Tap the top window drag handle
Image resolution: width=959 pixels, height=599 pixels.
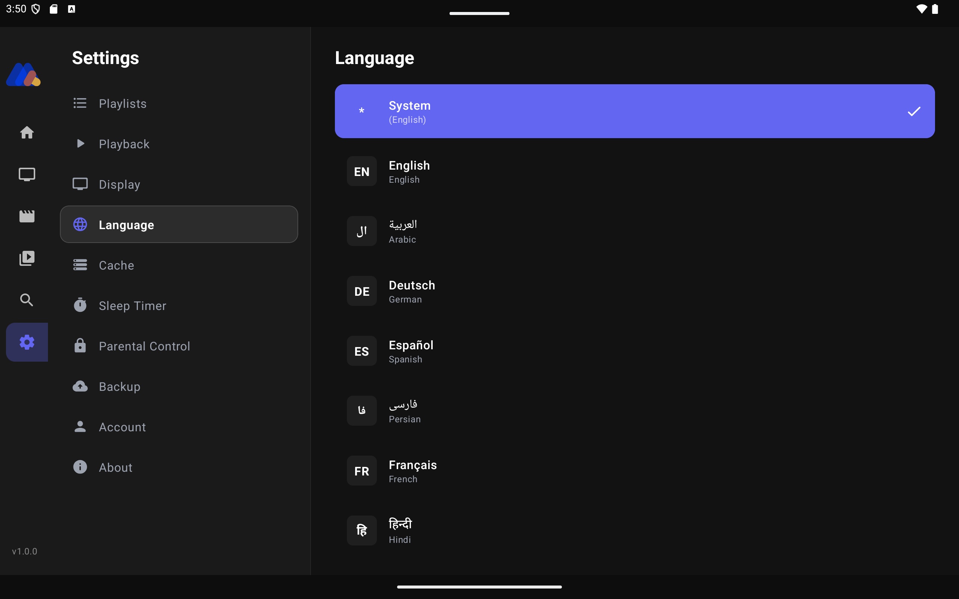(479, 13)
